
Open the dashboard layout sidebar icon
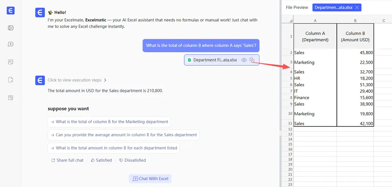11,98
